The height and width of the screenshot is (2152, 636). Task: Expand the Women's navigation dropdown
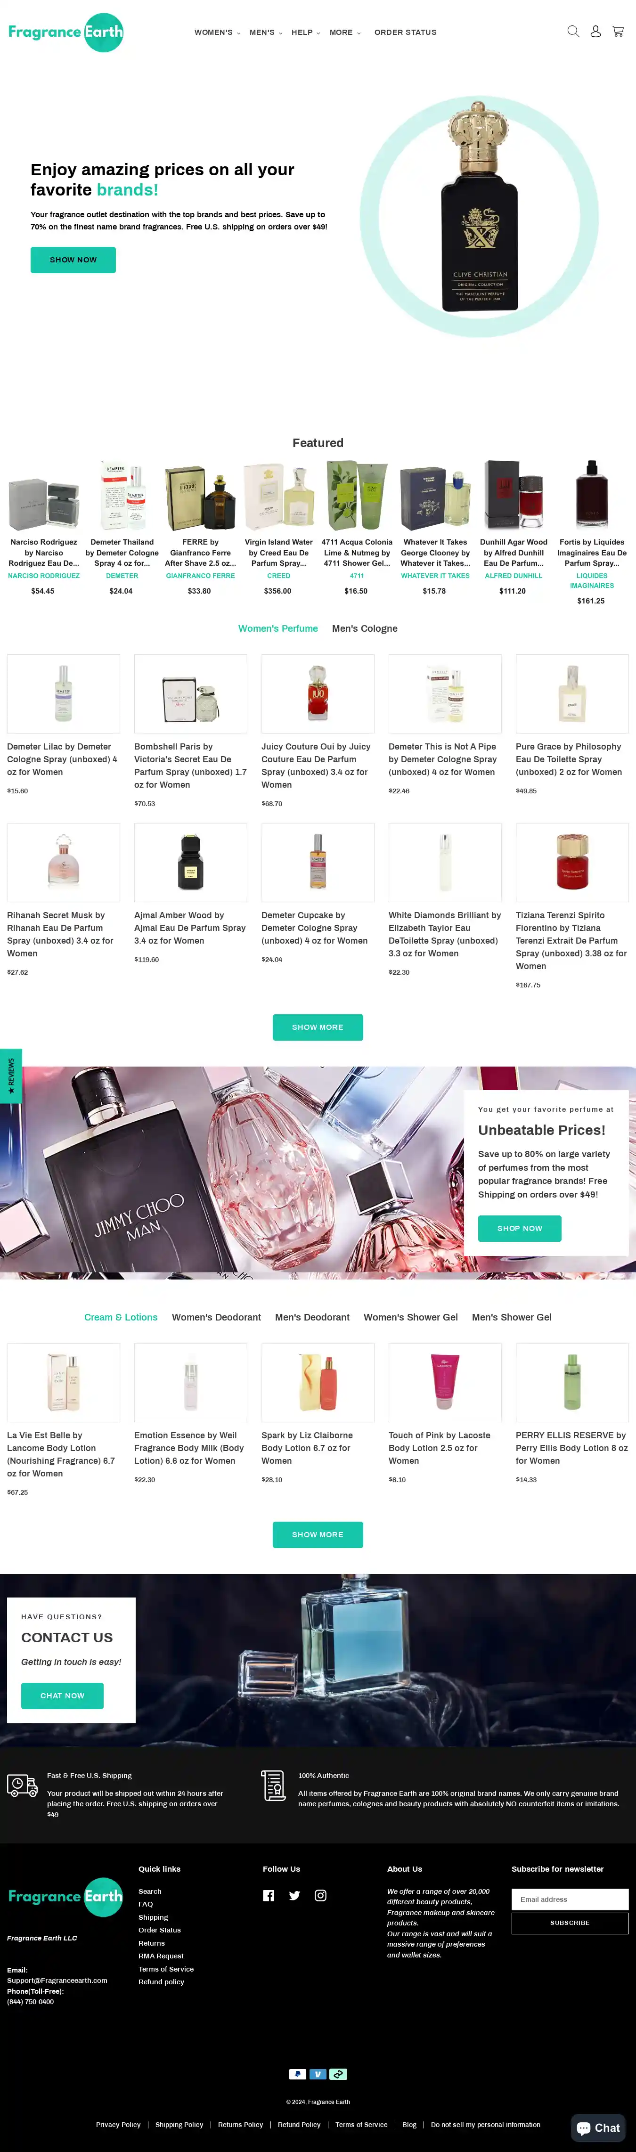(217, 33)
